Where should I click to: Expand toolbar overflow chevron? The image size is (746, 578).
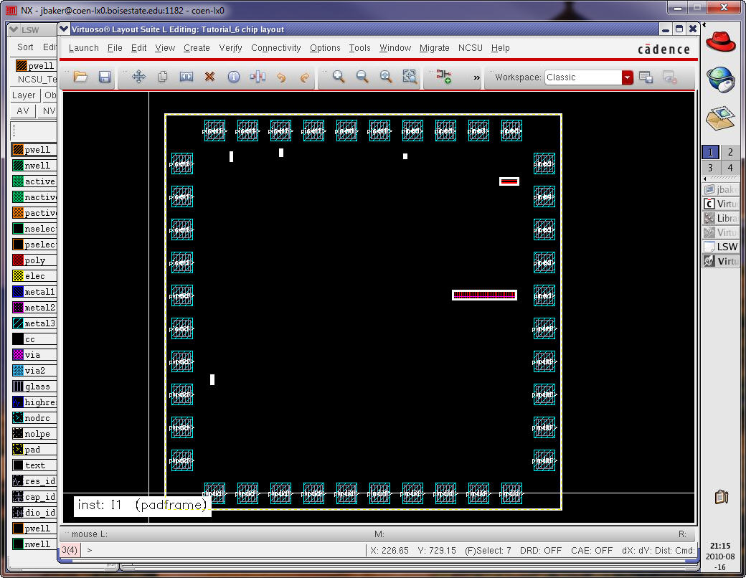tap(477, 77)
